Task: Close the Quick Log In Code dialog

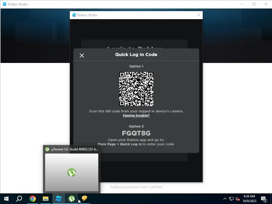Action: 82,56
